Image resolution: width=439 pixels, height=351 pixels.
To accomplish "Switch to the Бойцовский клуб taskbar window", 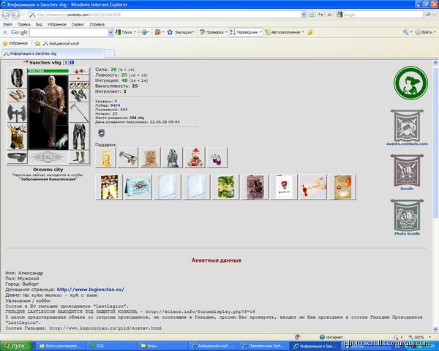I will (212, 346).
